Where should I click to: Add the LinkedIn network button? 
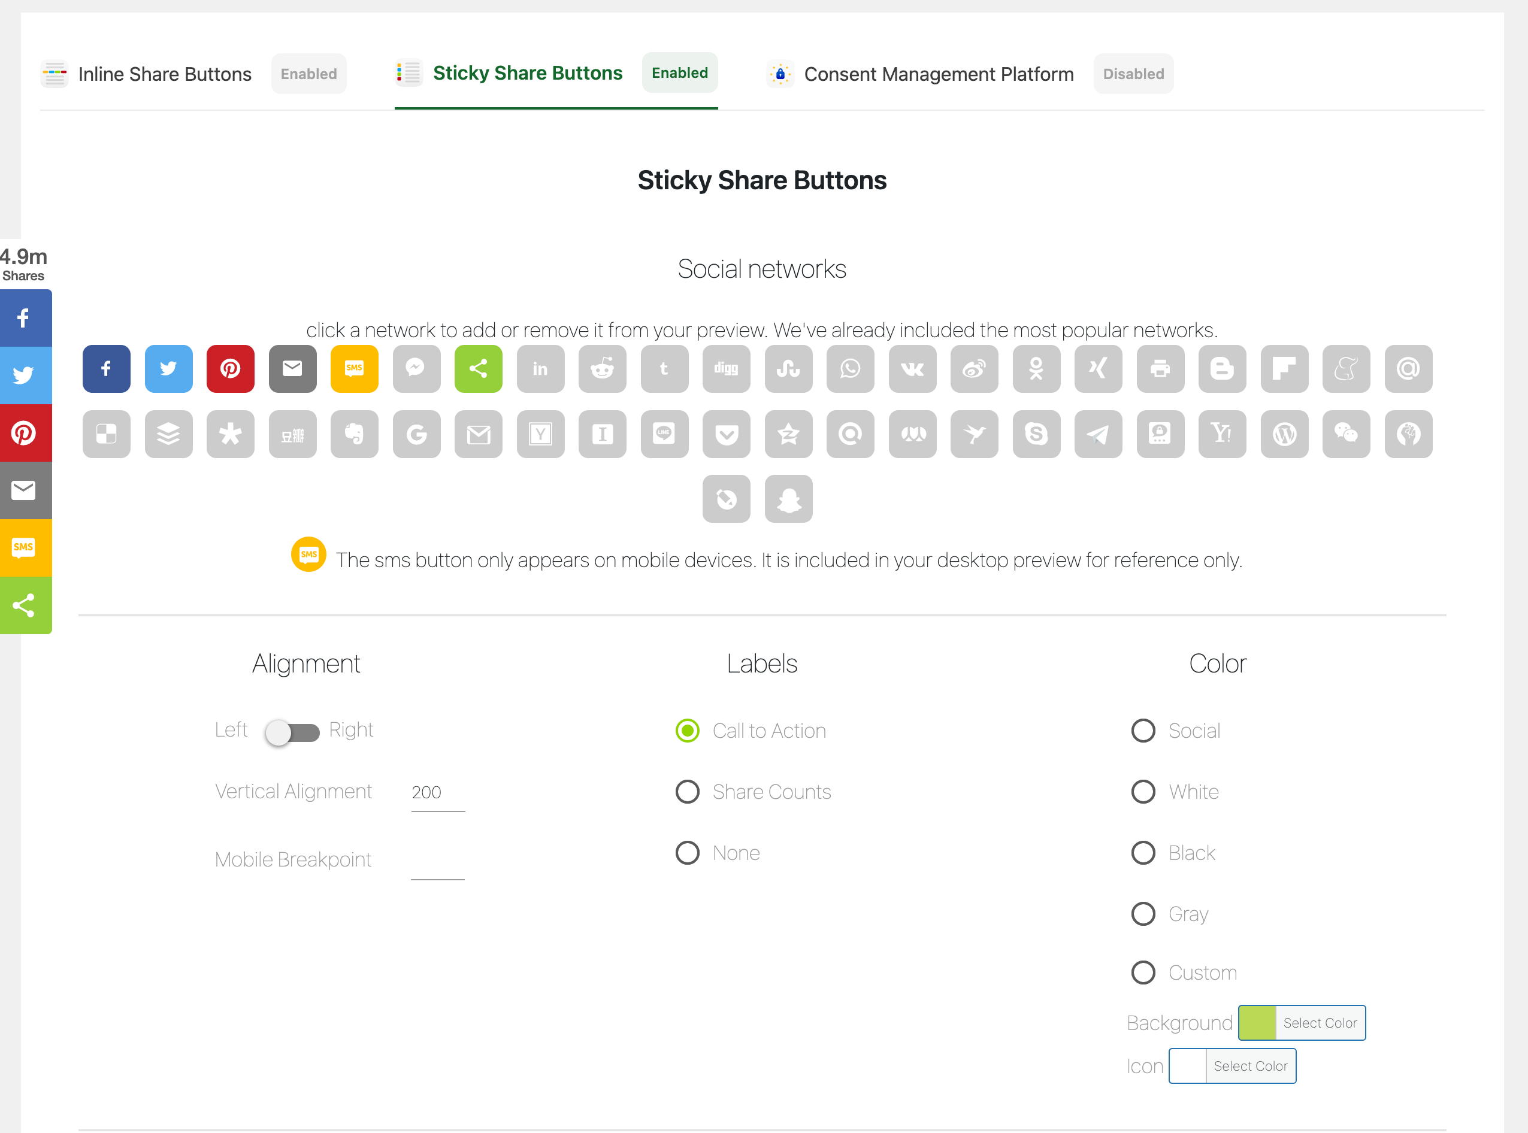[540, 369]
